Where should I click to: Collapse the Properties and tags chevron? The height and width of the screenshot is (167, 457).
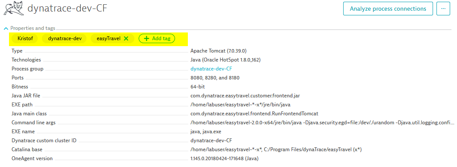coord(6,29)
